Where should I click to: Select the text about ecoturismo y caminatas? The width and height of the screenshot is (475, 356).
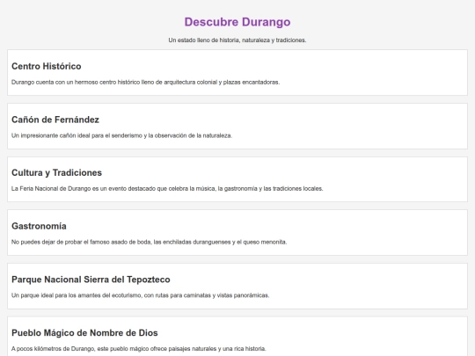[x=140, y=295]
